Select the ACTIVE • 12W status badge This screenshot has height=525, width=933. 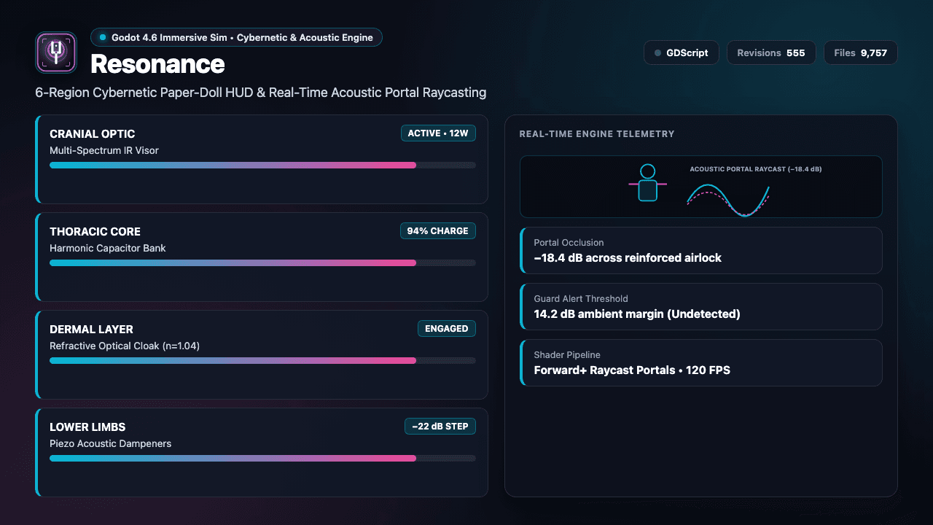438,133
